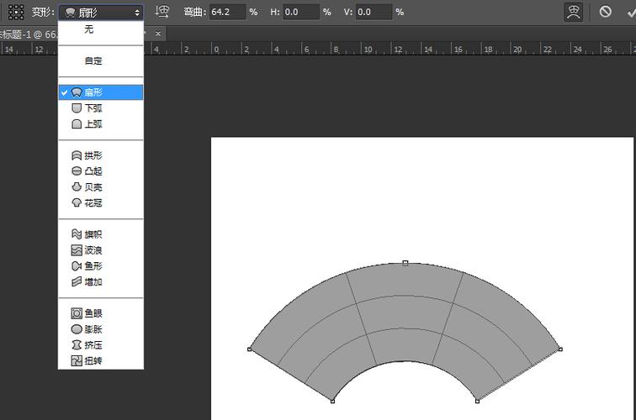The height and width of the screenshot is (420, 636).
Task: Choose the 贝壳 shell warp style
Action: coord(93,187)
